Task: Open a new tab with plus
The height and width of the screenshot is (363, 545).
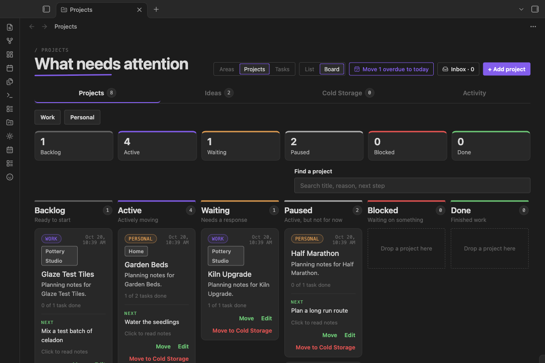Action: (x=156, y=9)
